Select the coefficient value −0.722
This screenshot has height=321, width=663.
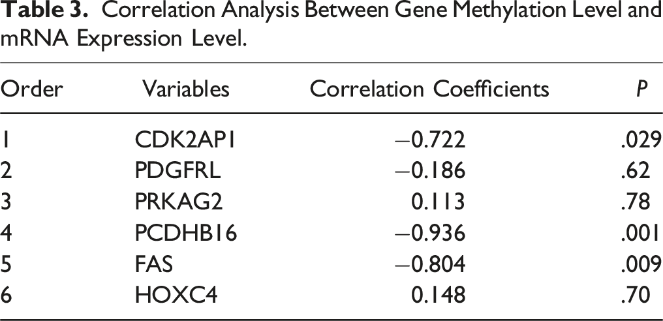point(429,140)
